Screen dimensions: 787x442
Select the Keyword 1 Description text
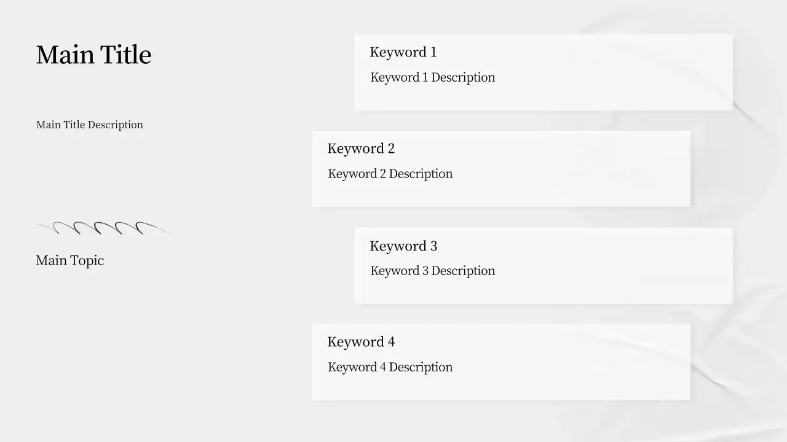[x=432, y=77]
